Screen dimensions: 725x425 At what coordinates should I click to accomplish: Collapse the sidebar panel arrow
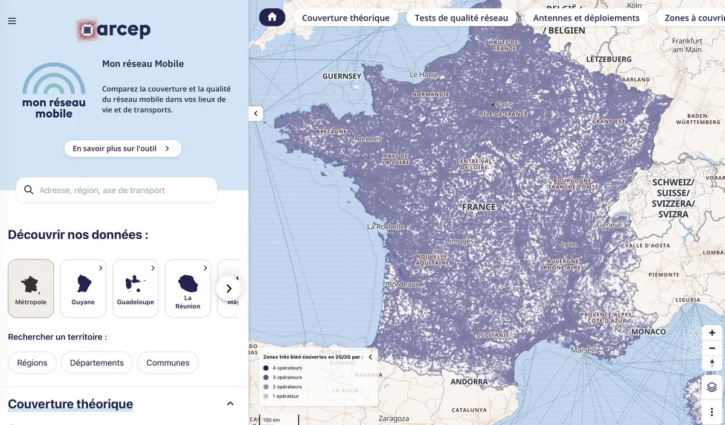tap(256, 113)
